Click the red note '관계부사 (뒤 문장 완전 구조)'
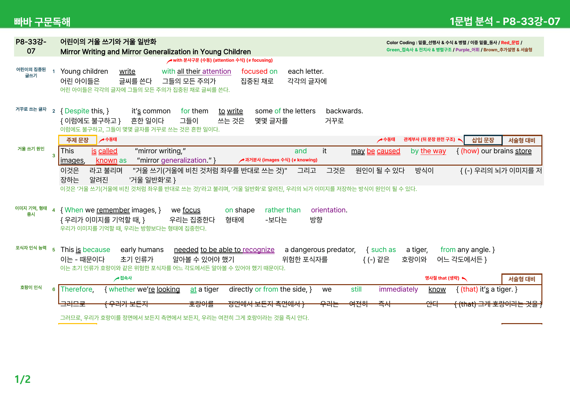Image resolution: width=570 pixels, height=403 pixels. coord(429,139)
